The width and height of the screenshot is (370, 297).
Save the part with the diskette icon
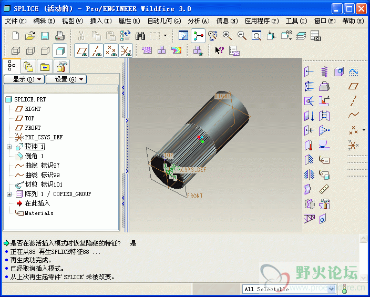click(x=45, y=36)
